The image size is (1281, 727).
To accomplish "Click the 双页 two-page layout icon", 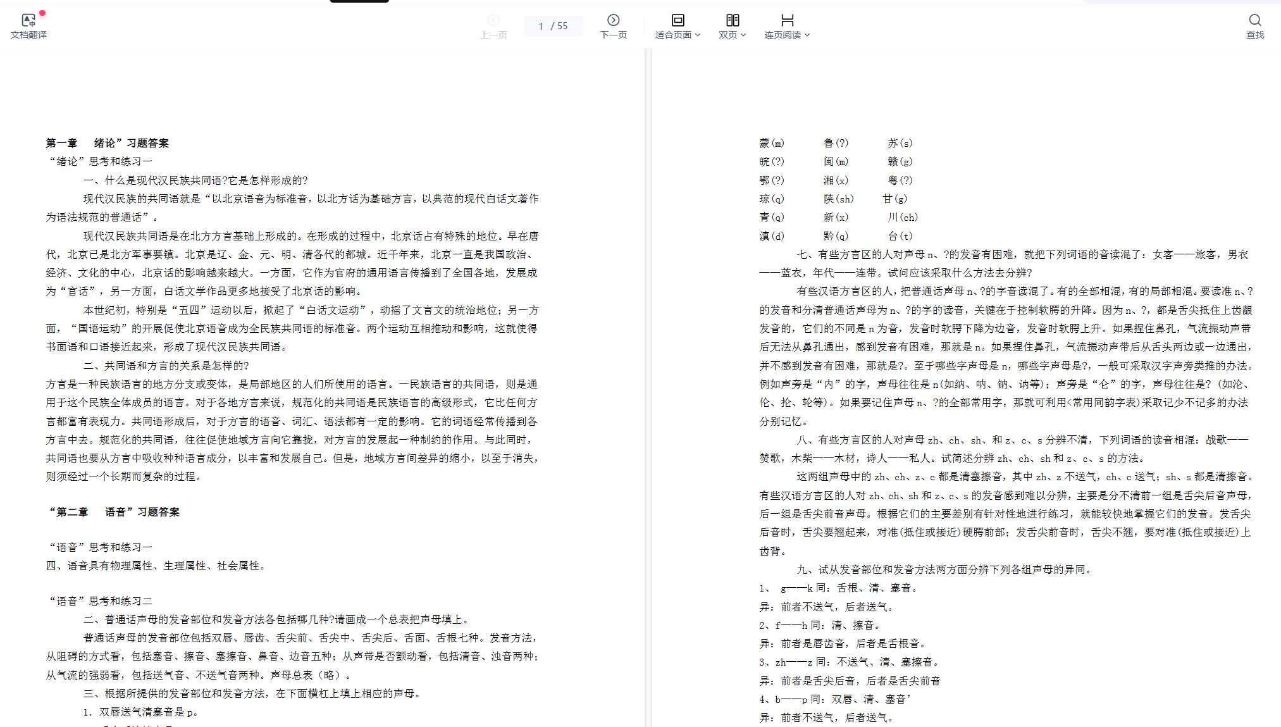I will tap(733, 20).
